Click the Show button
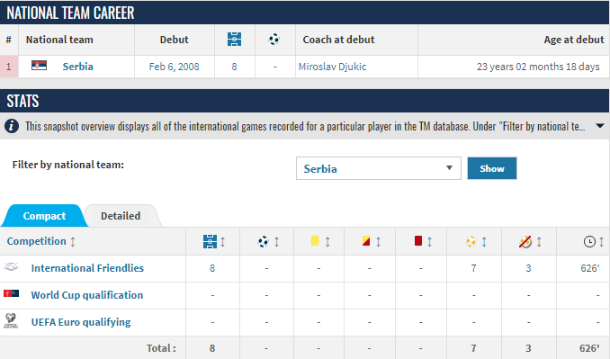This screenshot has height=359, width=610. tap(492, 168)
